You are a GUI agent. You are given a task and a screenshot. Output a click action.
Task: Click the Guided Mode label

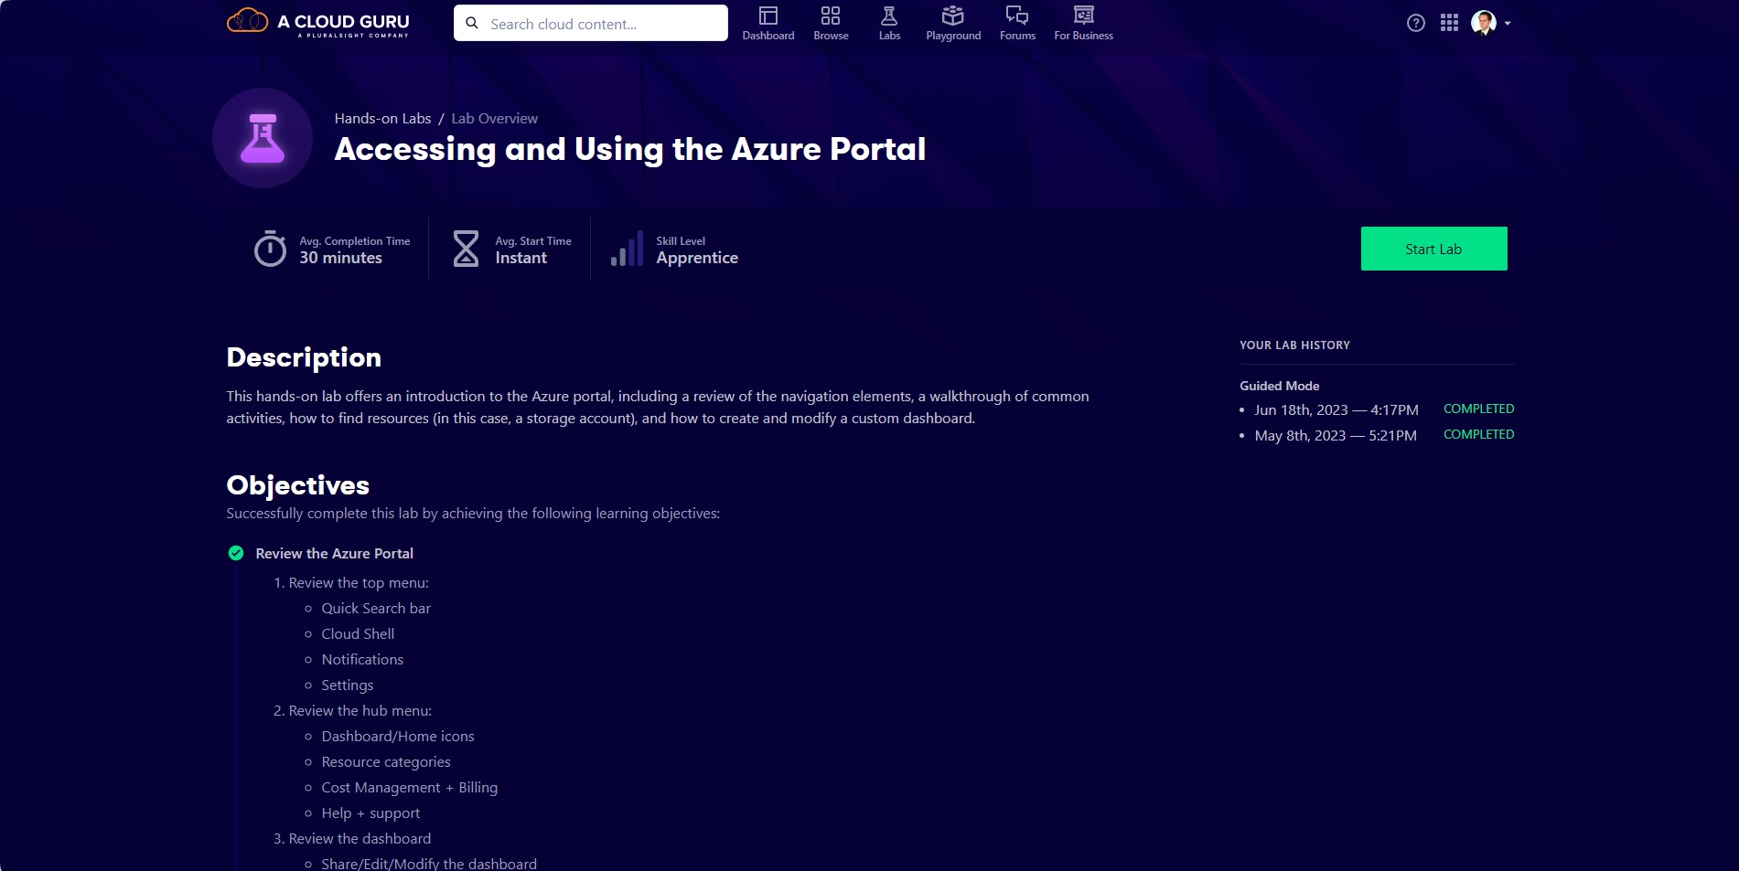coord(1279,386)
